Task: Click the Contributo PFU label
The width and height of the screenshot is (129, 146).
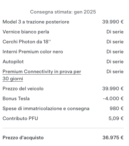Action: coord(20,118)
